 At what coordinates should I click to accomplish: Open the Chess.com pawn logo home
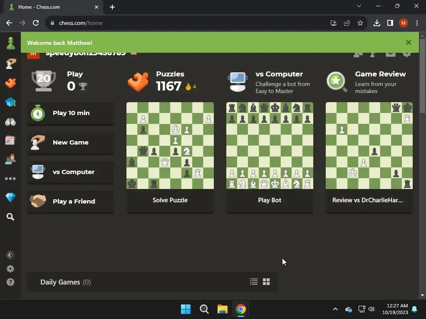coord(10,43)
